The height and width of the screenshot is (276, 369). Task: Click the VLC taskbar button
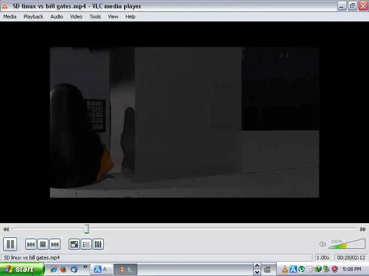125,270
